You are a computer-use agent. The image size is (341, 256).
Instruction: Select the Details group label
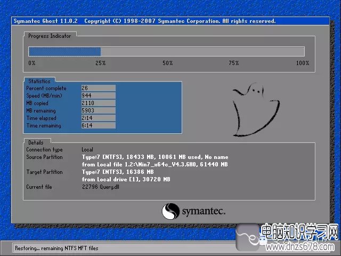click(36, 142)
